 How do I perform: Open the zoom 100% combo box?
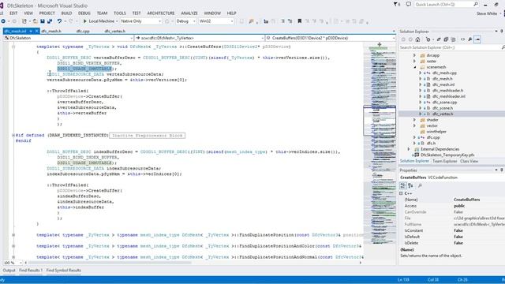point(13,263)
